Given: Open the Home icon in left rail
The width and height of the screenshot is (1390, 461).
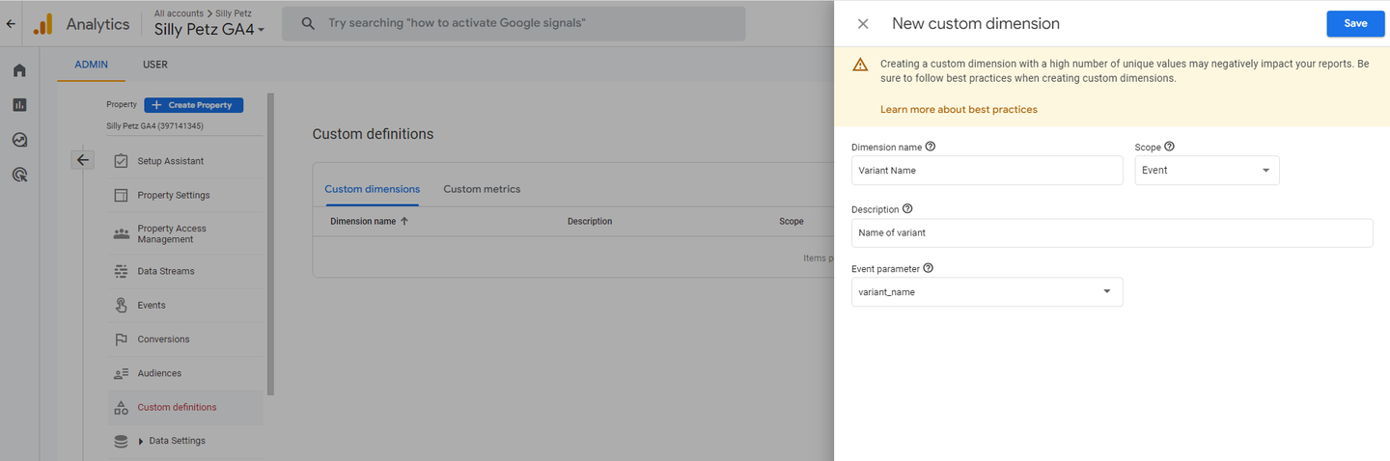Looking at the screenshot, I should click(19, 70).
